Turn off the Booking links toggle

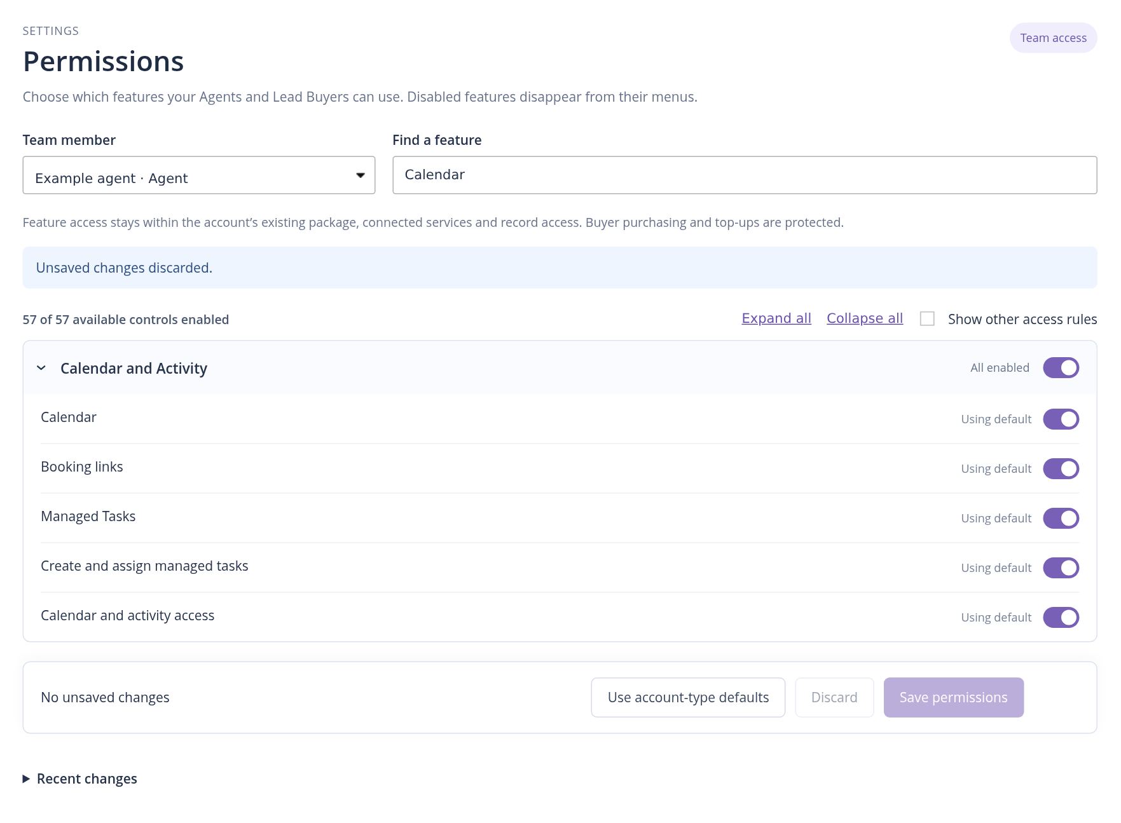(x=1061, y=469)
